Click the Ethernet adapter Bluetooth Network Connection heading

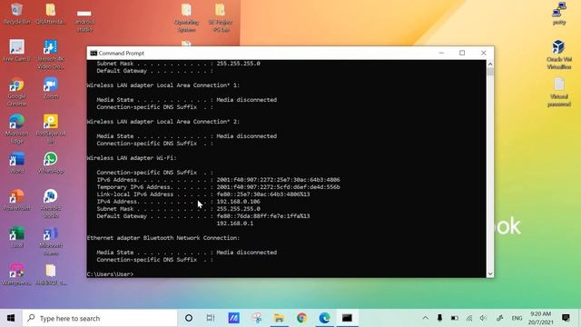click(163, 238)
